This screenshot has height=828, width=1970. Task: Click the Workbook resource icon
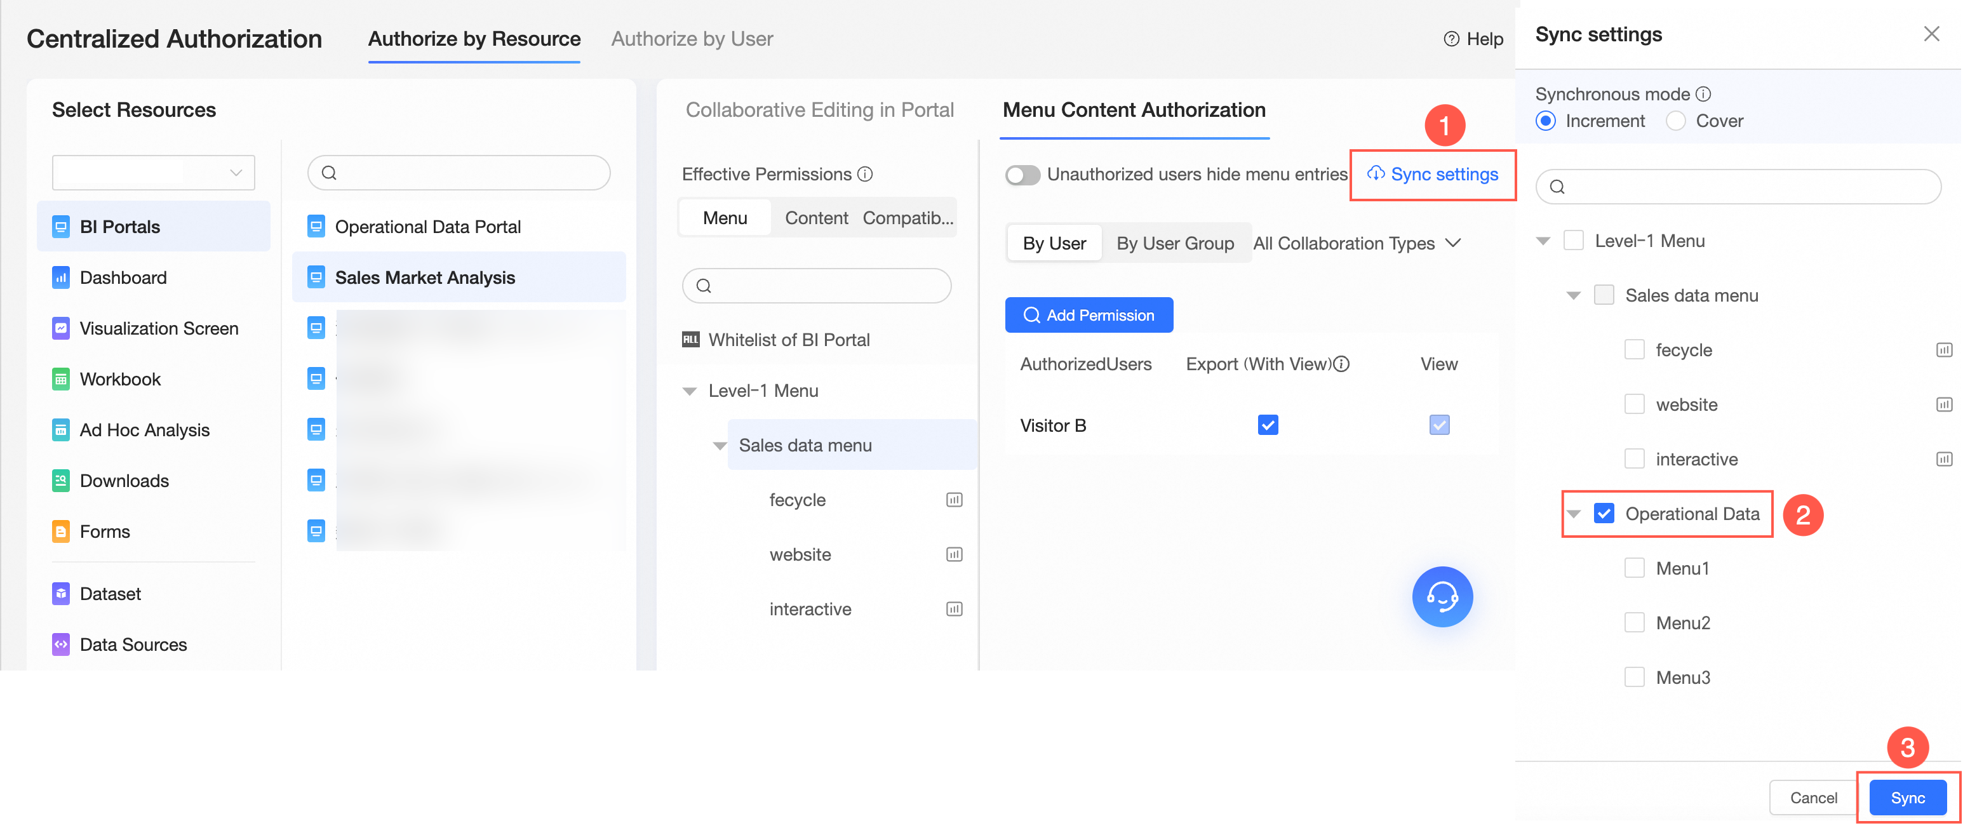60,379
